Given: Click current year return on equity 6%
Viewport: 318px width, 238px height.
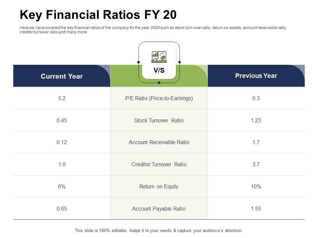Looking at the screenshot, I should (62, 187).
